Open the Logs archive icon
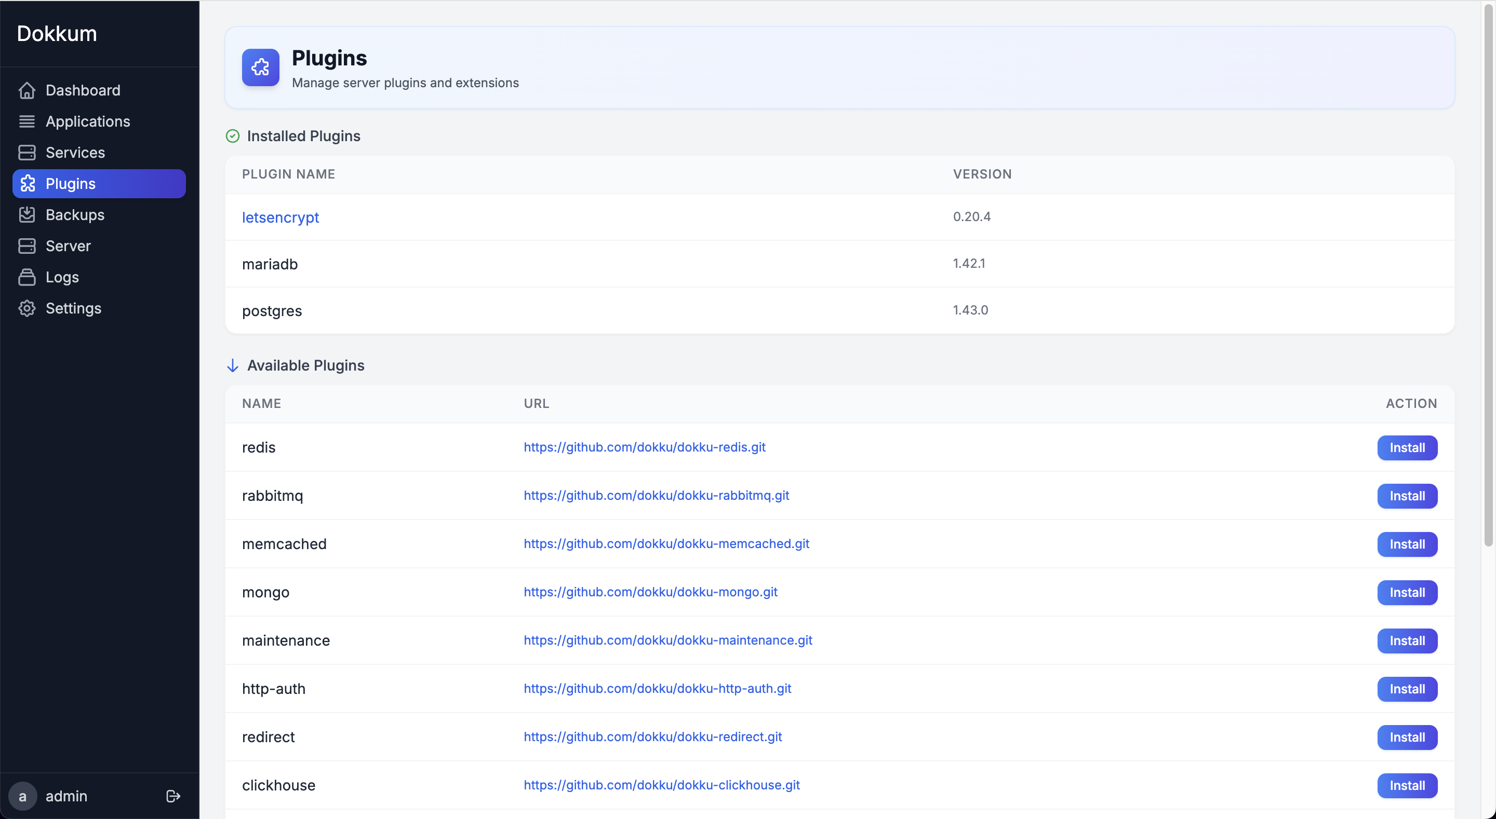This screenshot has height=819, width=1496. (28, 277)
